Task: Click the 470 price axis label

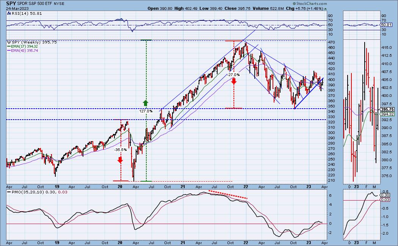Action: 332,42
